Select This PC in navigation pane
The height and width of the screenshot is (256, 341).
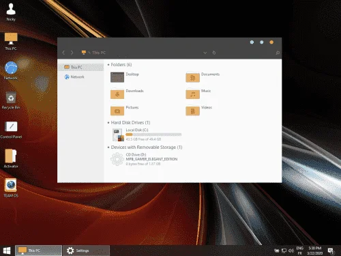(x=80, y=67)
